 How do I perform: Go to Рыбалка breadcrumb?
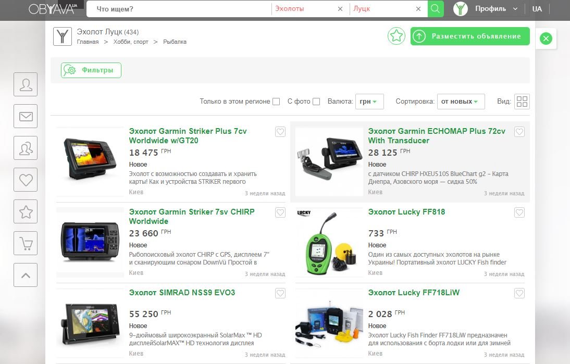175,42
